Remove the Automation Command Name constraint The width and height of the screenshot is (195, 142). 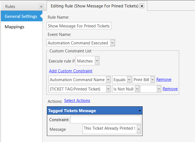point(164,79)
